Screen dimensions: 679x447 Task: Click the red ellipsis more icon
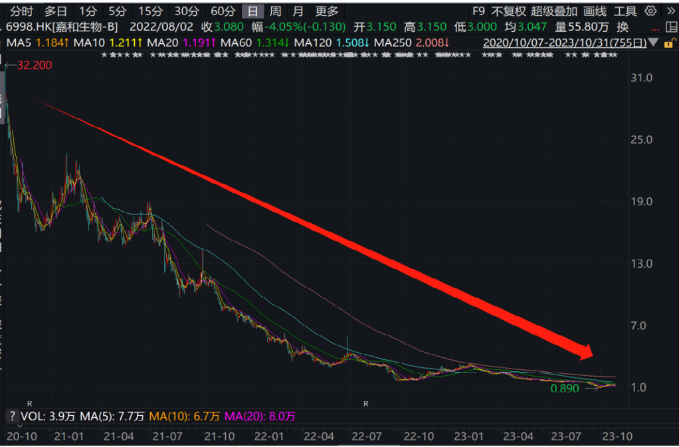656,30
